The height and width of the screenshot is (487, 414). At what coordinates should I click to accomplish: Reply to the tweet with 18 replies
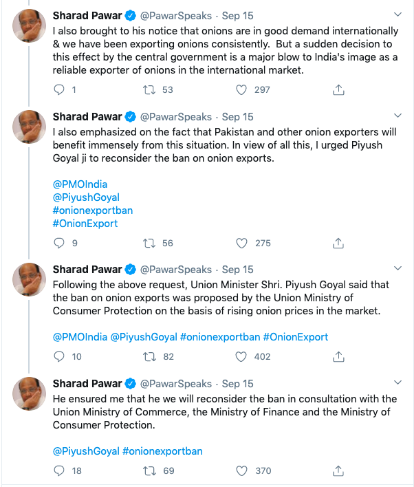[58, 470]
